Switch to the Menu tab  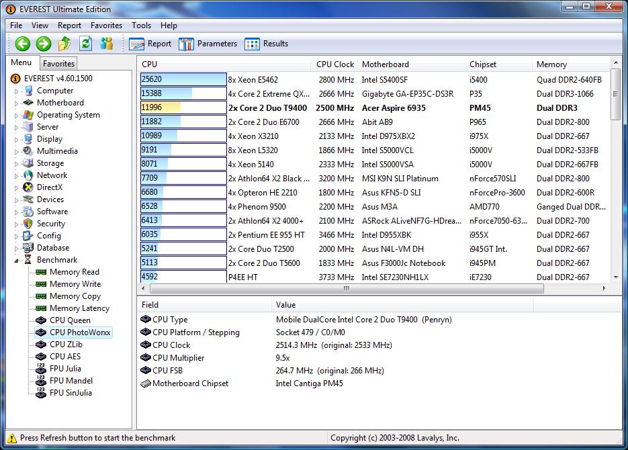[x=21, y=62]
